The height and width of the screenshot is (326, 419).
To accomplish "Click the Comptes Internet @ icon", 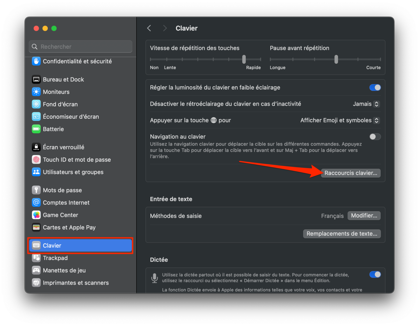I will tap(36, 203).
